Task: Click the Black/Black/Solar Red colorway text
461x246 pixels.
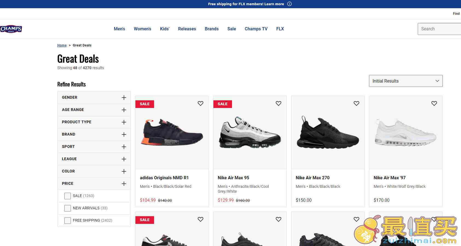Action: pos(172,186)
